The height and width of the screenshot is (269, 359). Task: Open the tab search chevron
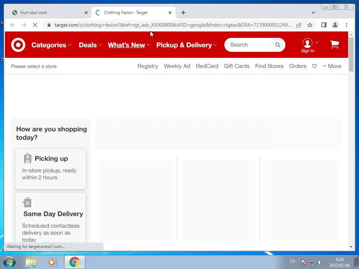313,13
